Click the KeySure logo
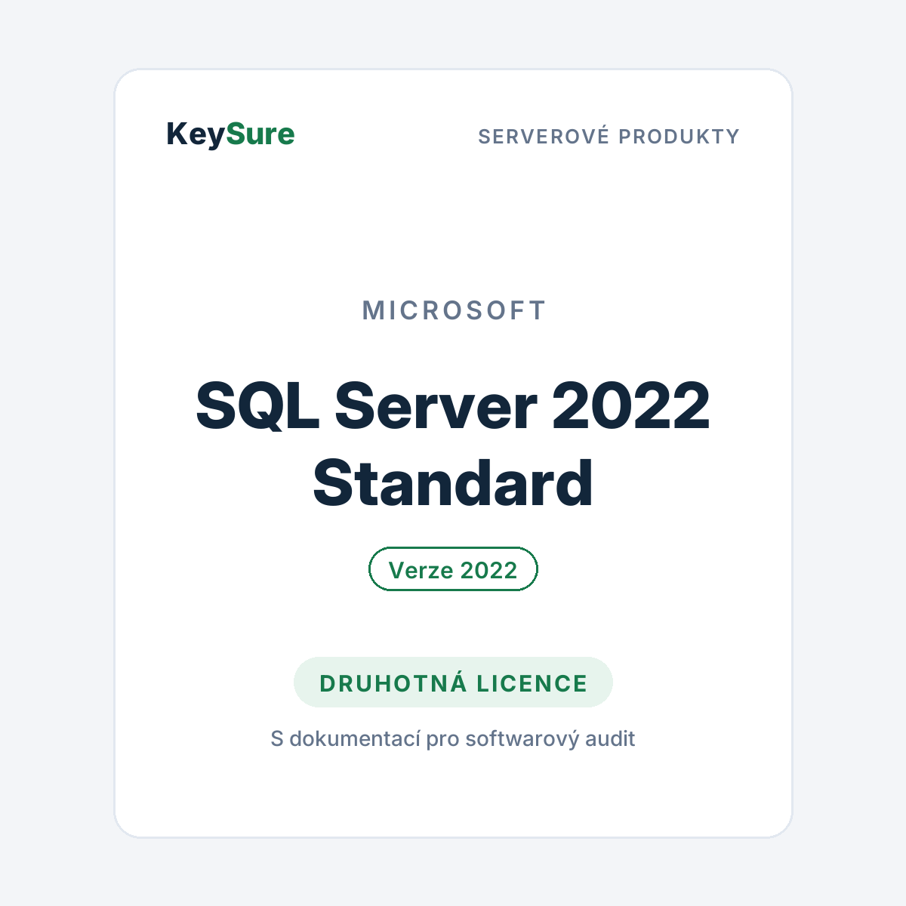The image size is (906, 906). [230, 135]
